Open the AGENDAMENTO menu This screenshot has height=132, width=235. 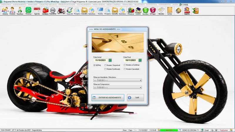(19, 5)
